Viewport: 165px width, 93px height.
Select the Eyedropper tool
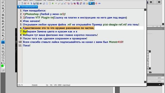(x=3, y=11)
